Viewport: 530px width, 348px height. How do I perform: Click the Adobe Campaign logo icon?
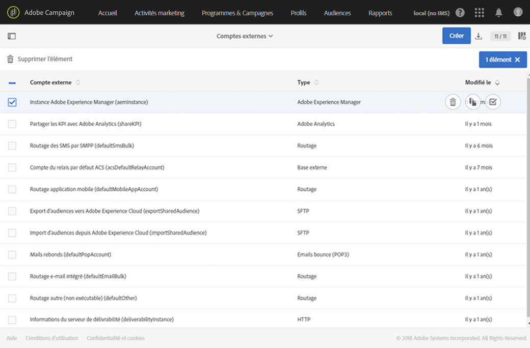coord(13,13)
